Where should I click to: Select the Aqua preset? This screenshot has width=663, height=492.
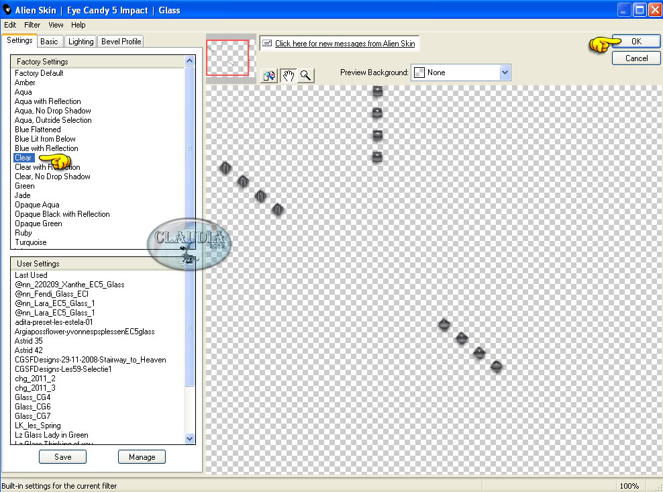(23, 92)
